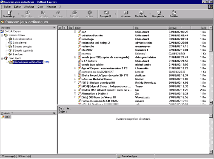Click the En-têtes toolbar icon

174,13
